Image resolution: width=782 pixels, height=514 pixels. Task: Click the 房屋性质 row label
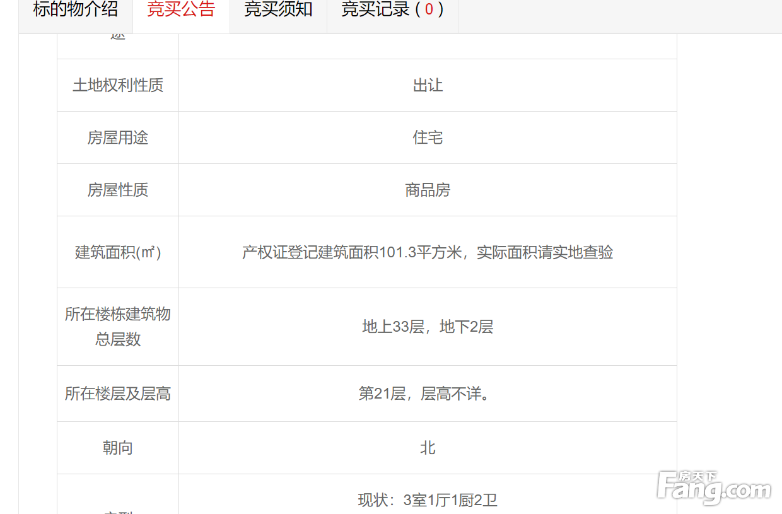pos(118,190)
